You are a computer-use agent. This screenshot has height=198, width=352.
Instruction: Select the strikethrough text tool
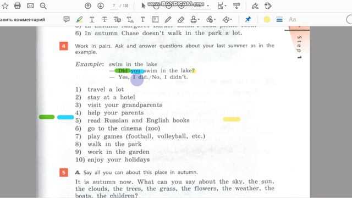[105, 20]
